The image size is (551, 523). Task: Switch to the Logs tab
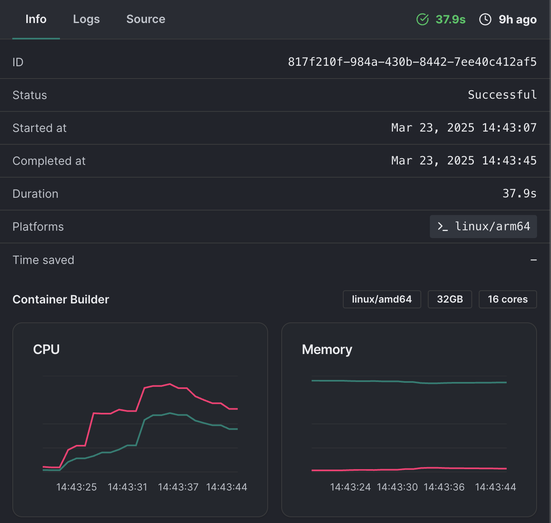(86, 19)
